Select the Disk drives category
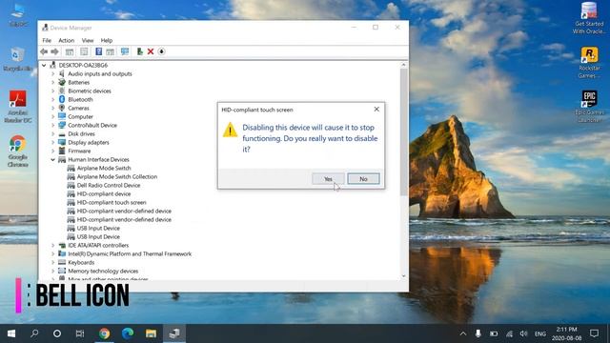The width and height of the screenshot is (610, 343). (81, 133)
